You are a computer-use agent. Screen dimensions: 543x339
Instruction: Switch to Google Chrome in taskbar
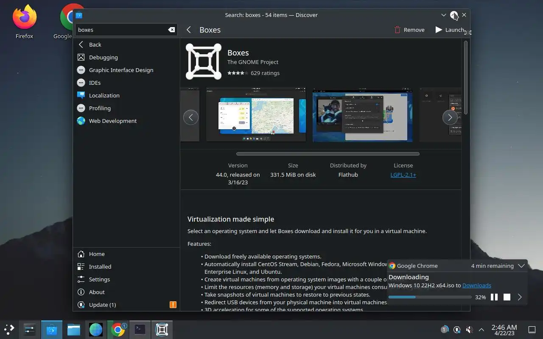coord(118,329)
